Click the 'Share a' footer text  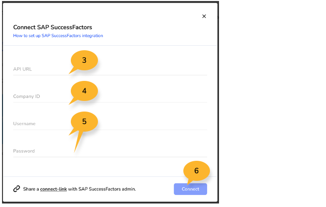coord(31,189)
